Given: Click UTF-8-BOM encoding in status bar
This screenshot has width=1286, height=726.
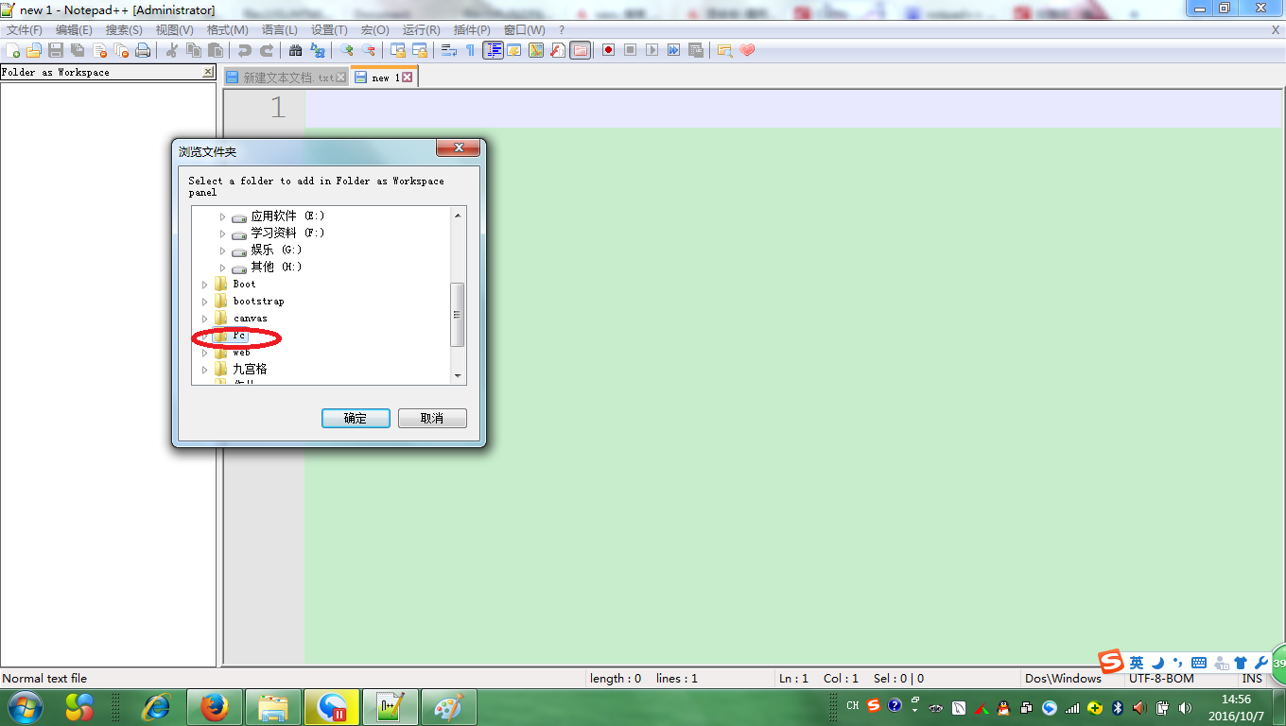Looking at the screenshot, I should [x=1161, y=678].
